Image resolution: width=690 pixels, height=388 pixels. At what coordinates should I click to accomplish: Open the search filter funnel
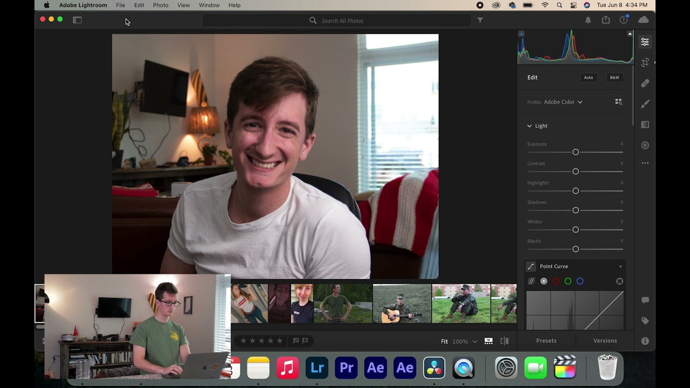(480, 20)
